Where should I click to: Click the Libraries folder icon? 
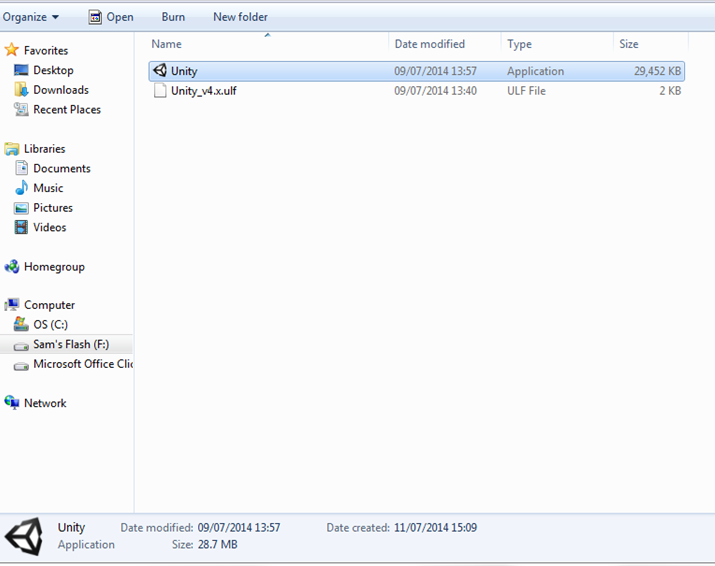coord(11,149)
